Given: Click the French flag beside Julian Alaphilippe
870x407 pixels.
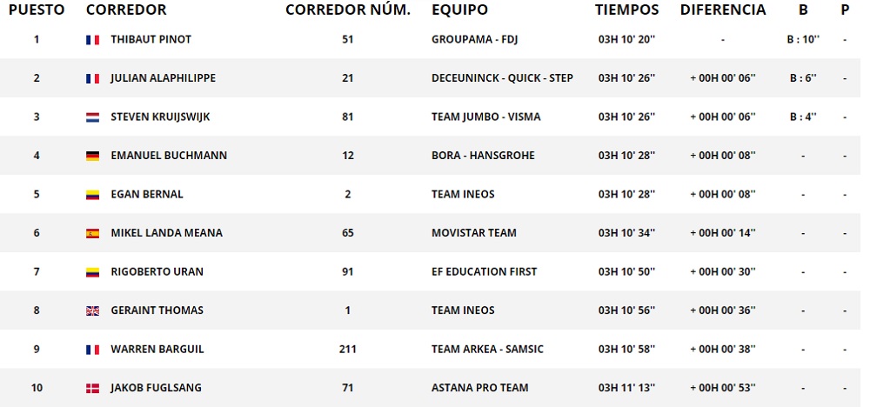Looking at the screenshot, I should (92, 78).
